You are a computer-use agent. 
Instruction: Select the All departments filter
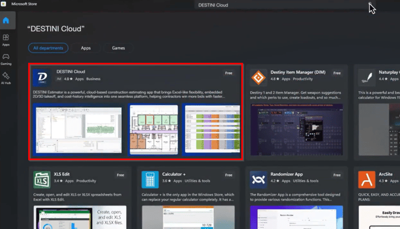point(48,48)
